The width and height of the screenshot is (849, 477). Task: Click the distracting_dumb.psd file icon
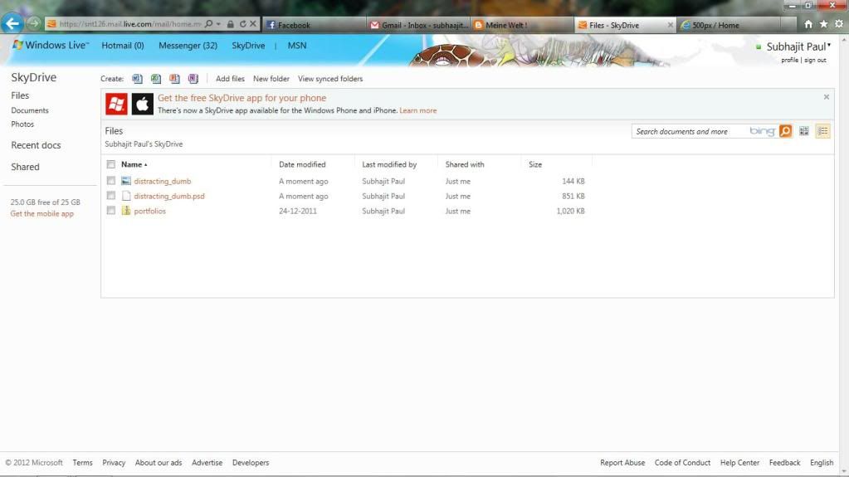[126, 196]
